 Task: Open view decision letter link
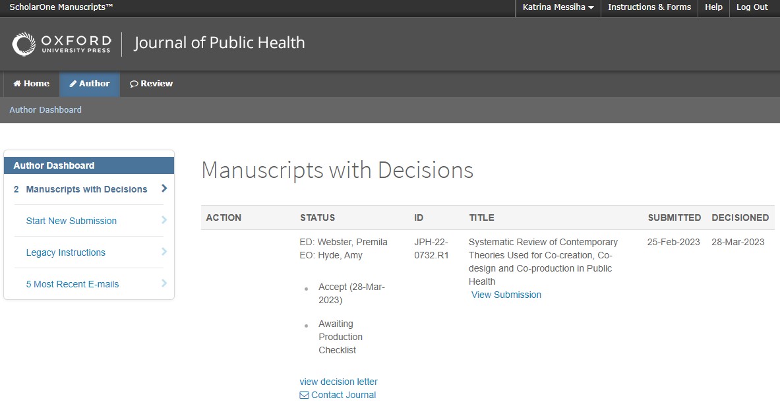point(338,382)
